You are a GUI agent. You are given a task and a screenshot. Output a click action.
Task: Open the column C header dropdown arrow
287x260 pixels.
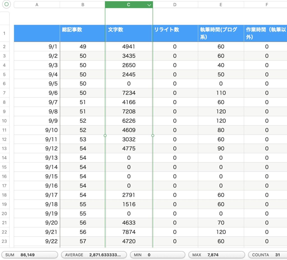pyautogui.click(x=149, y=5)
